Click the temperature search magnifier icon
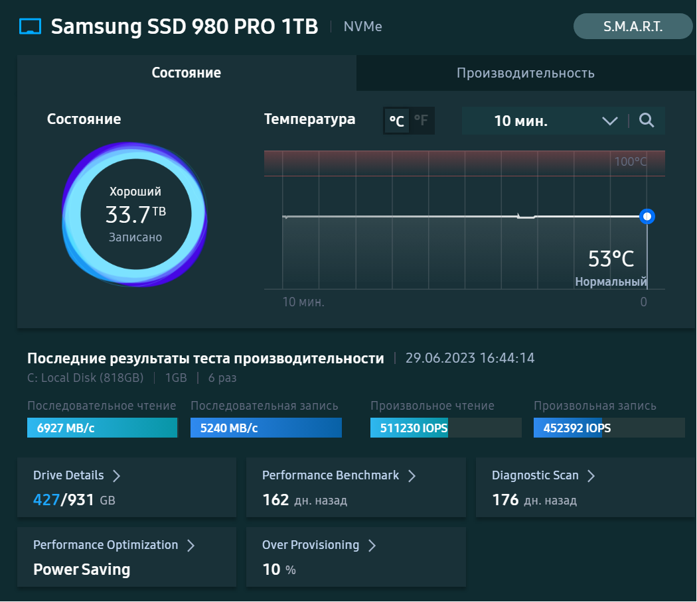This screenshot has height=602, width=697. (x=647, y=121)
